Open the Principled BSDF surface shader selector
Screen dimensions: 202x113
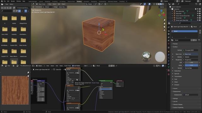(x=190, y=50)
